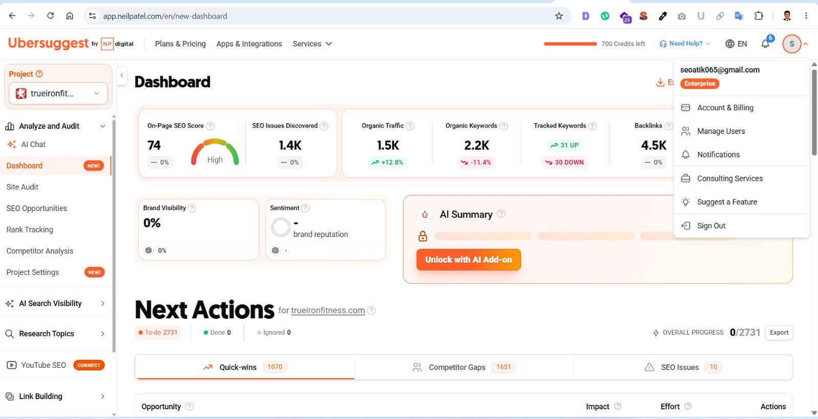Viewport: 818px width, 419px height.
Task: Collapse the account menu chevron
Action: (x=806, y=44)
